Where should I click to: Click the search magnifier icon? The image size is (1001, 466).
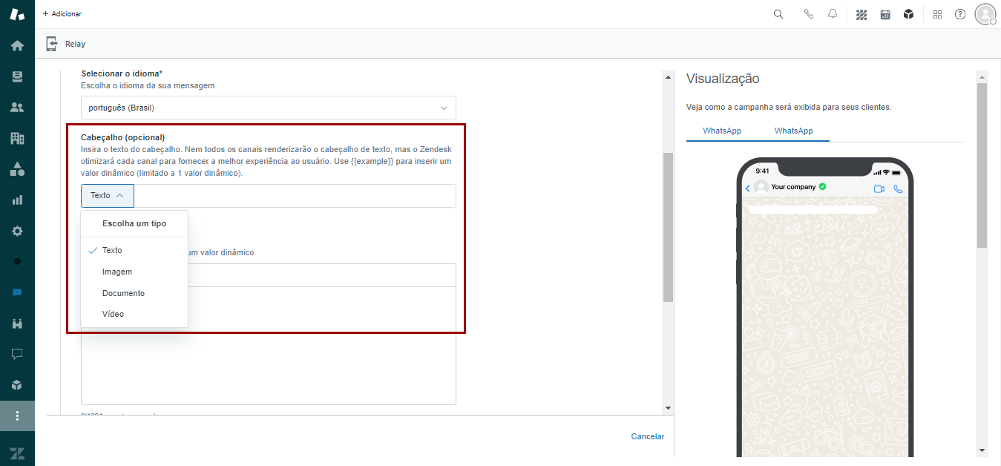(x=778, y=14)
